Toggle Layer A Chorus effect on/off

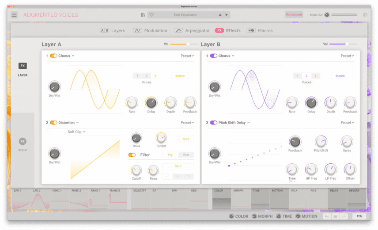coord(53,56)
